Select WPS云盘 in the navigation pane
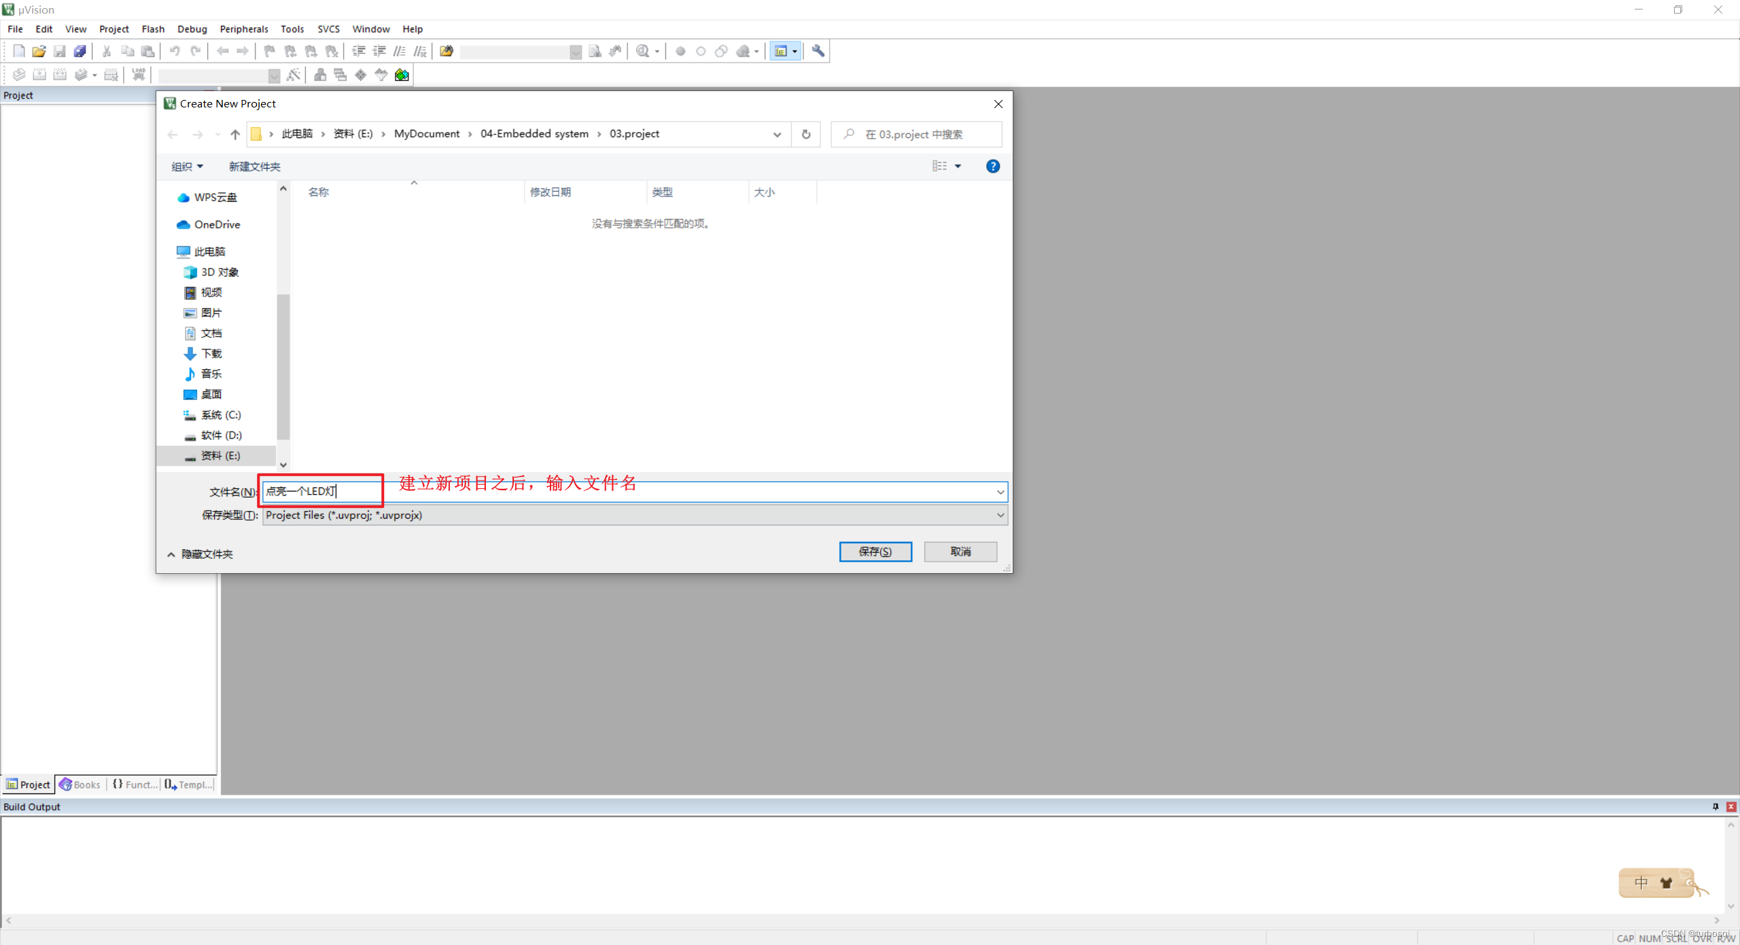Screen dimensions: 1740x945 pos(207,197)
